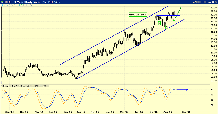Image resolution: width=218 pixels, height=114 pixels.
Task: Open the View menu
Action: click(x=57, y=2)
